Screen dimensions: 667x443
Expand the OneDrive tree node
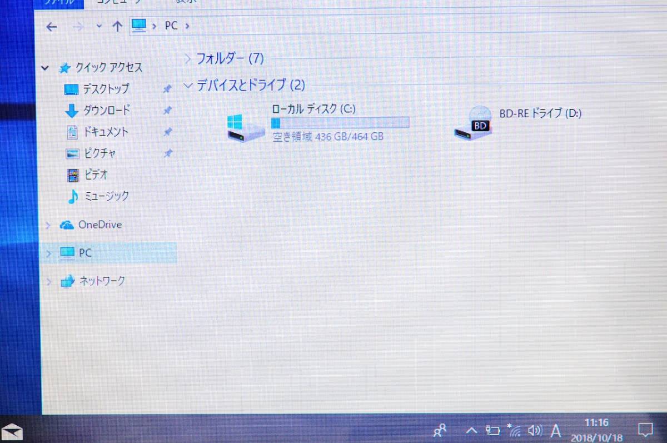point(48,225)
